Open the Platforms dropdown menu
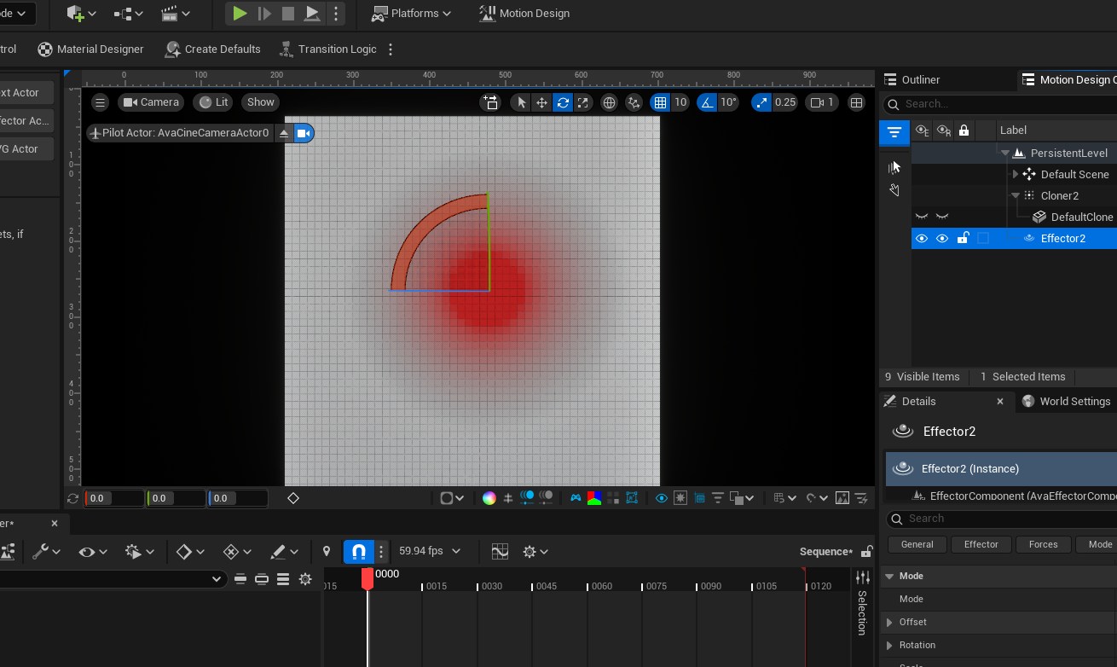This screenshot has width=1117, height=667. 411,13
